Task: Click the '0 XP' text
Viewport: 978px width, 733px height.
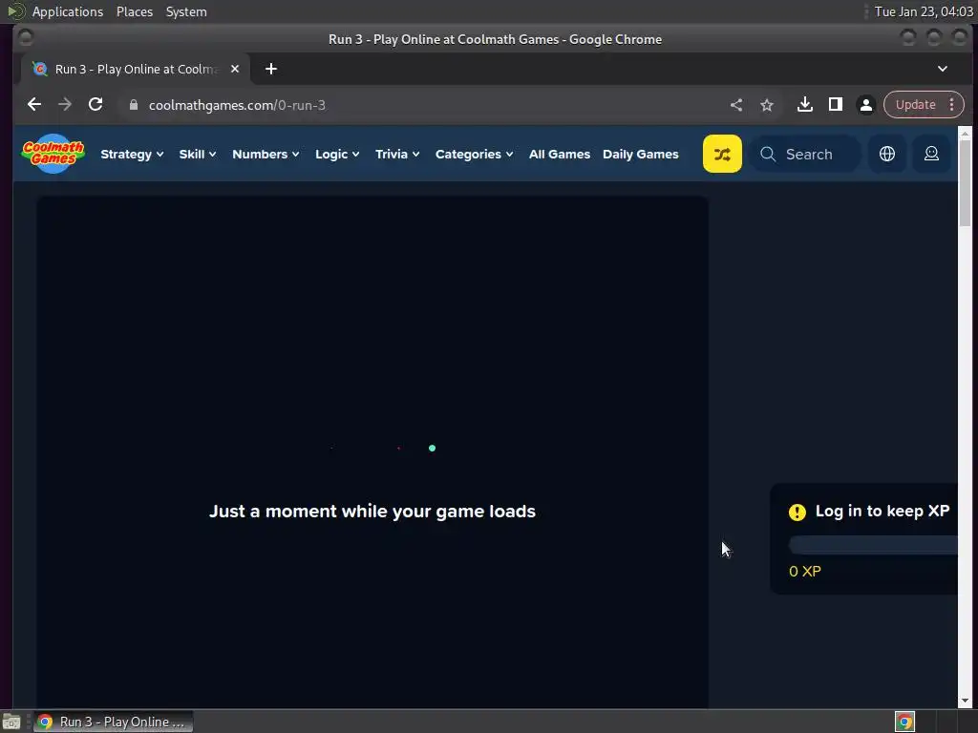Action: 804,571
